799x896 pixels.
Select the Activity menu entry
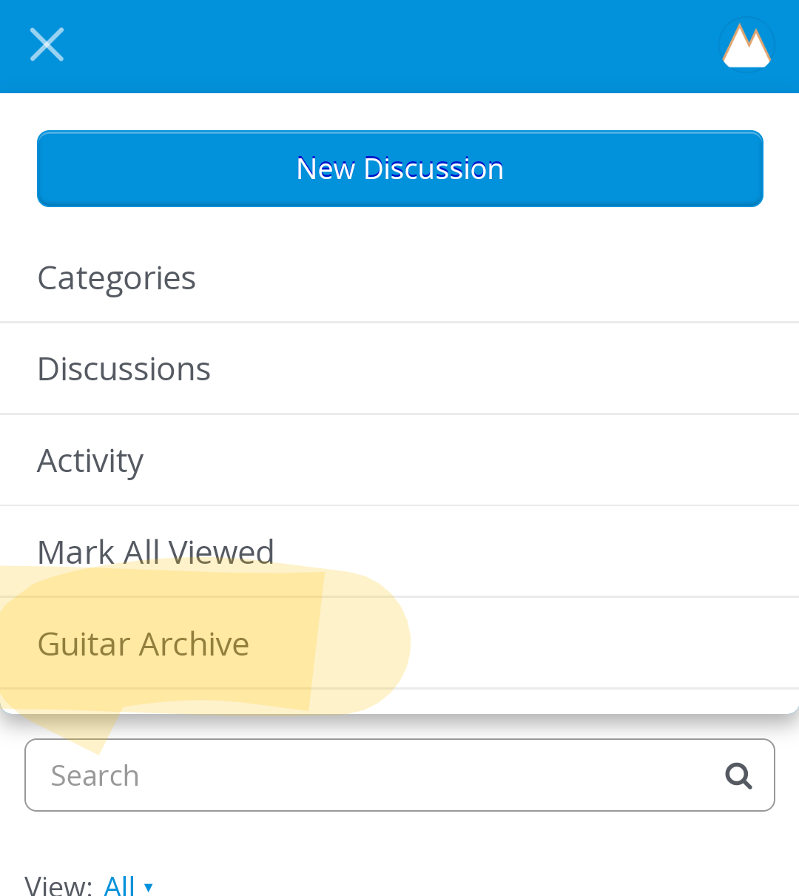coord(90,461)
